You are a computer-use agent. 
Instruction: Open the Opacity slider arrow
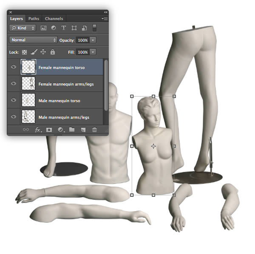(93, 40)
